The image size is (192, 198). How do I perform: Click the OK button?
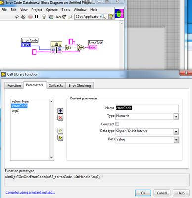(x=143, y=193)
